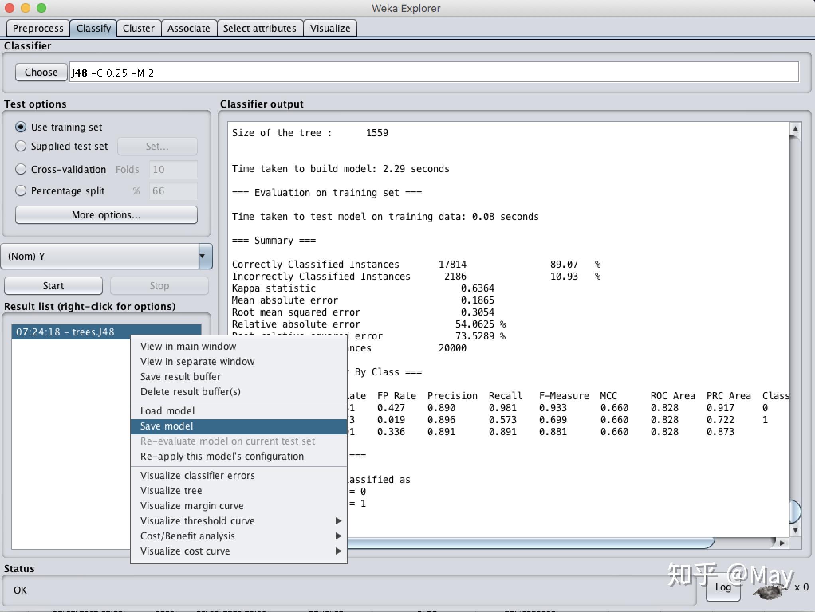Click the Choose classifier button

pyautogui.click(x=41, y=72)
